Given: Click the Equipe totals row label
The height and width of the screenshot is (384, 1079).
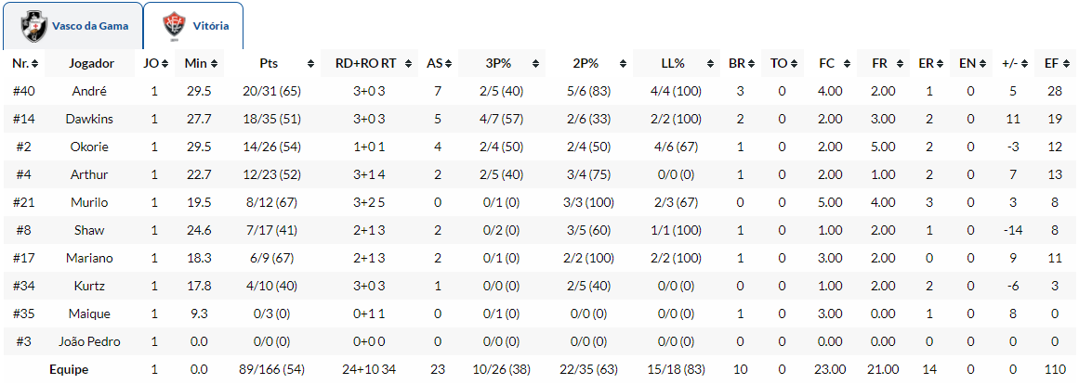Looking at the screenshot, I should [x=69, y=369].
